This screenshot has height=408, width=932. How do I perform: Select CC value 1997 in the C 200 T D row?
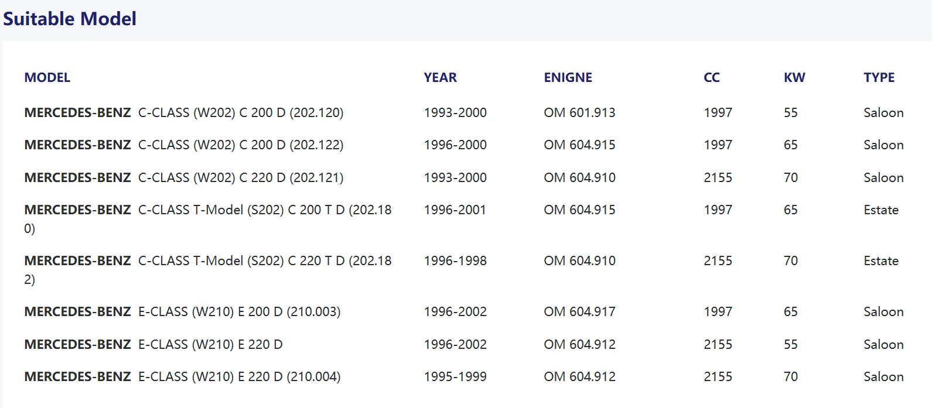718,210
